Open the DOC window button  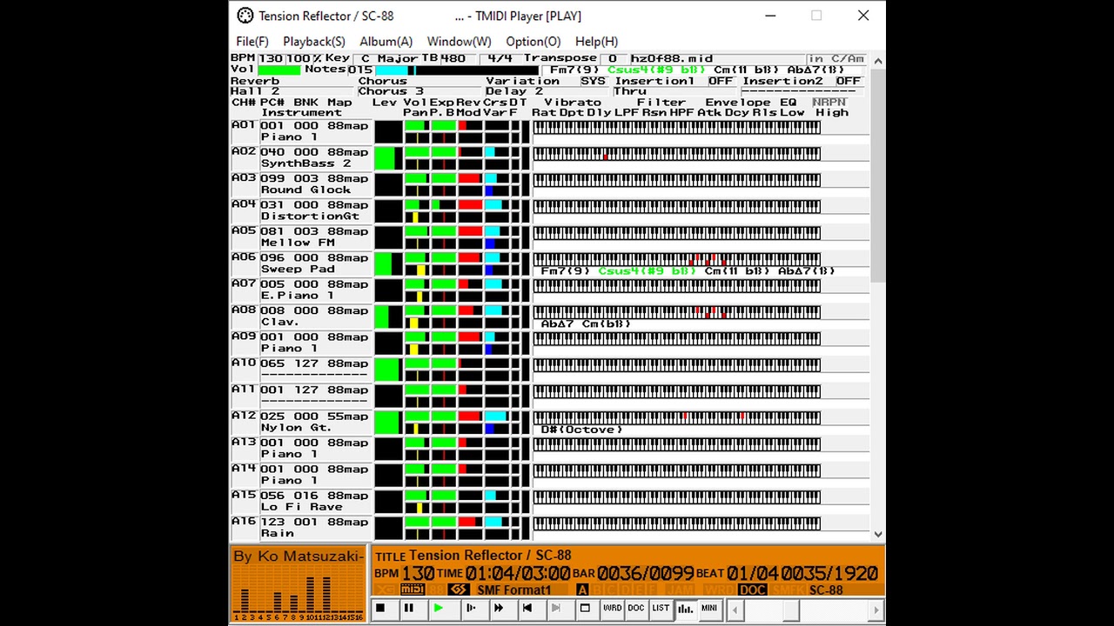(x=636, y=609)
